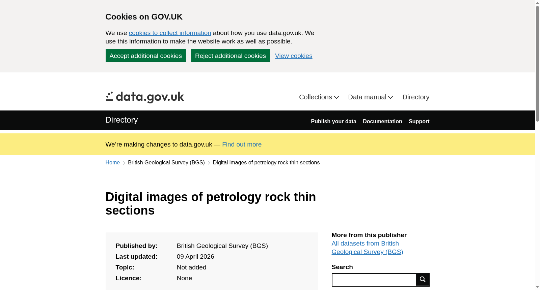Image resolution: width=540 pixels, height=290 pixels.
Task: Click the Published by British Geological Survey value
Action: coord(222,246)
